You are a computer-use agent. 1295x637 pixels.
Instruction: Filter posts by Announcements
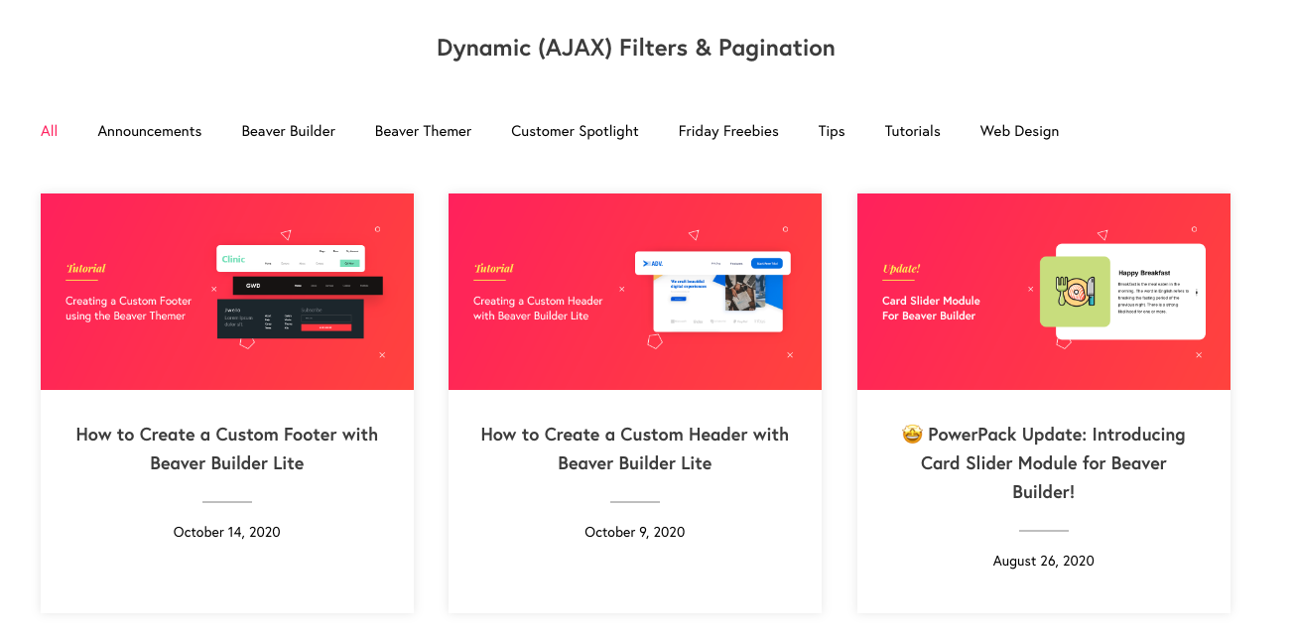(x=150, y=131)
